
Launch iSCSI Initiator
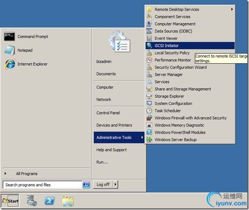coord(190,46)
